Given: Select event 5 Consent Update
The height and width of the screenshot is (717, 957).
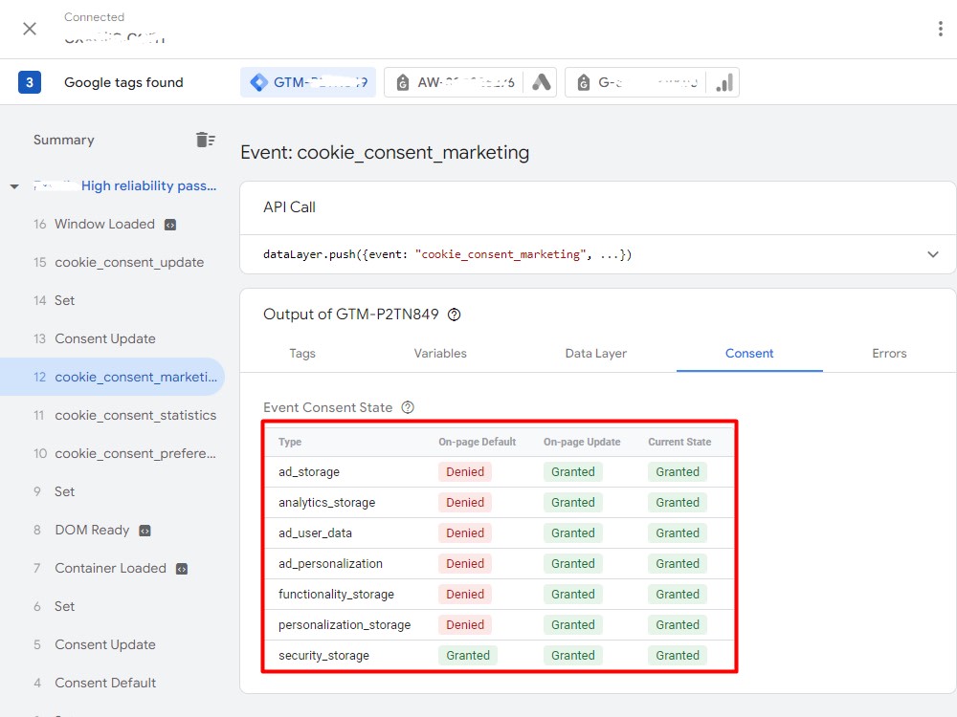Looking at the screenshot, I should pyautogui.click(x=95, y=645).
